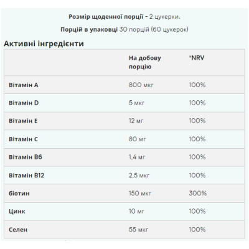Click the 300% NRV value for біотин
The height and width of the screenshot is (249, 249).
click(198, 194)
